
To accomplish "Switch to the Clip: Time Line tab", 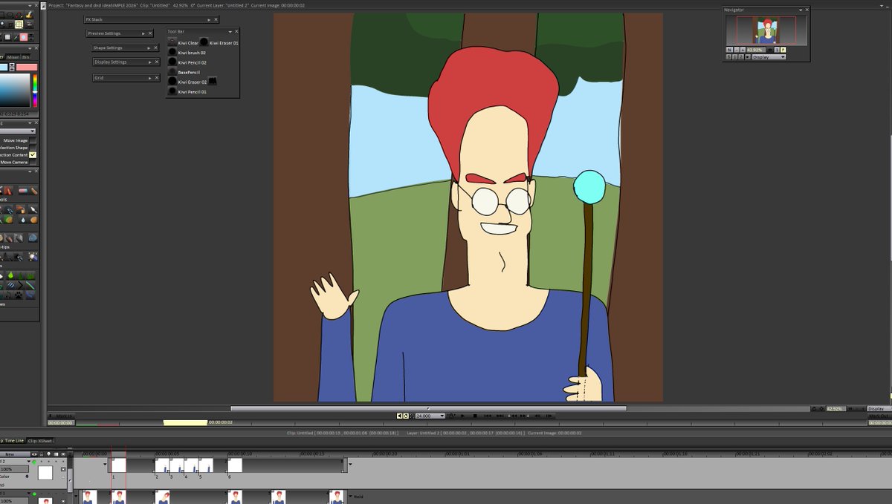I will click(12, 441).
